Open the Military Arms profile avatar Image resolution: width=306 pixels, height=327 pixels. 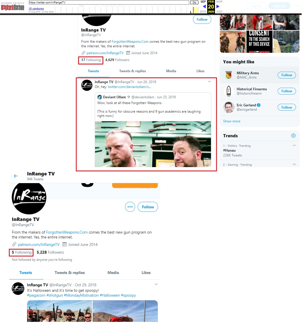pyautogui.click(x=229, y=75)
